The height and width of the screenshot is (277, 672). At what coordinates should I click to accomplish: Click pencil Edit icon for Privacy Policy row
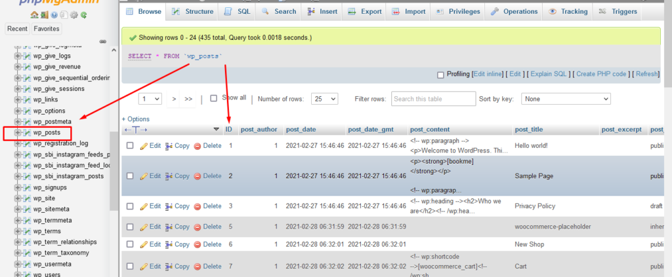(144, 206)
